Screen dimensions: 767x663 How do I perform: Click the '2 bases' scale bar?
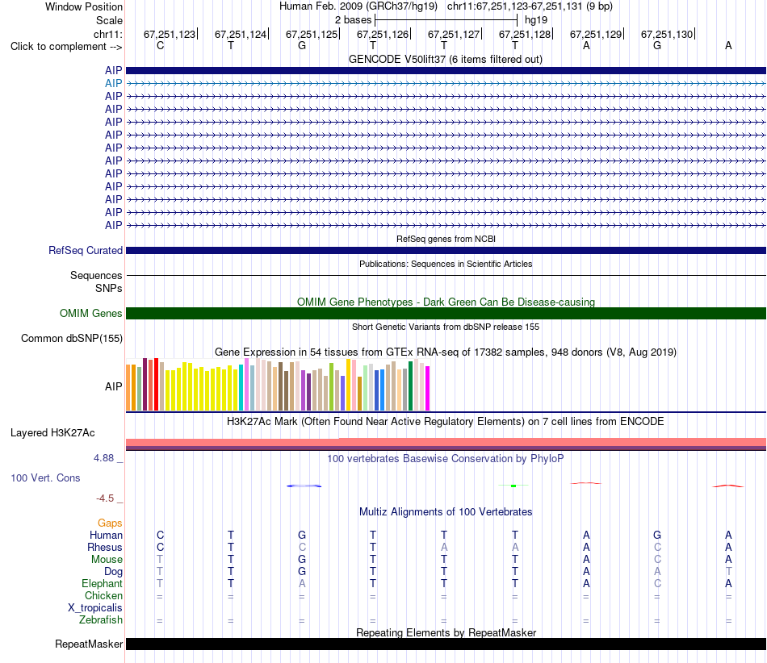click(x=446, y=20)
